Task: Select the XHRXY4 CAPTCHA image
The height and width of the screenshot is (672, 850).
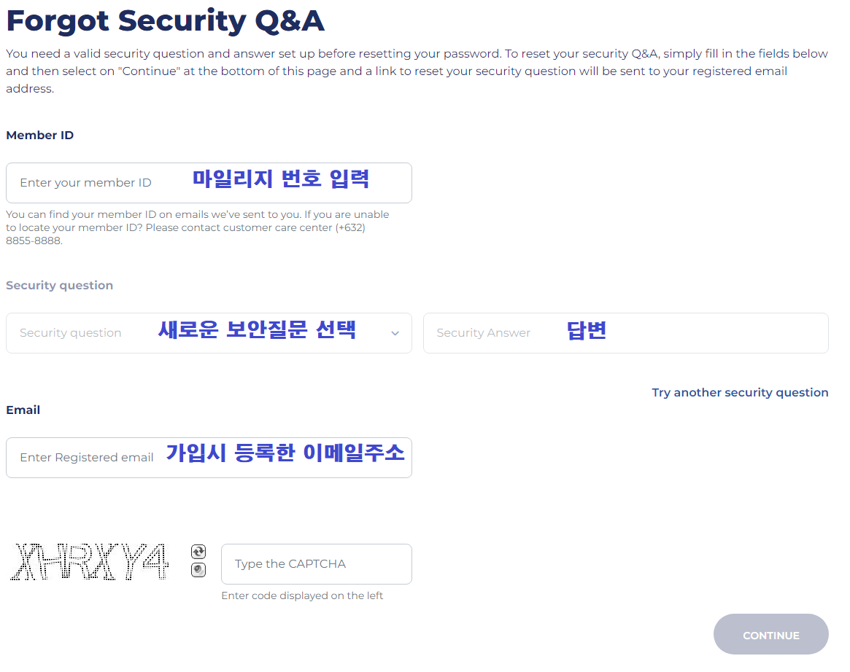Action: 90,562
